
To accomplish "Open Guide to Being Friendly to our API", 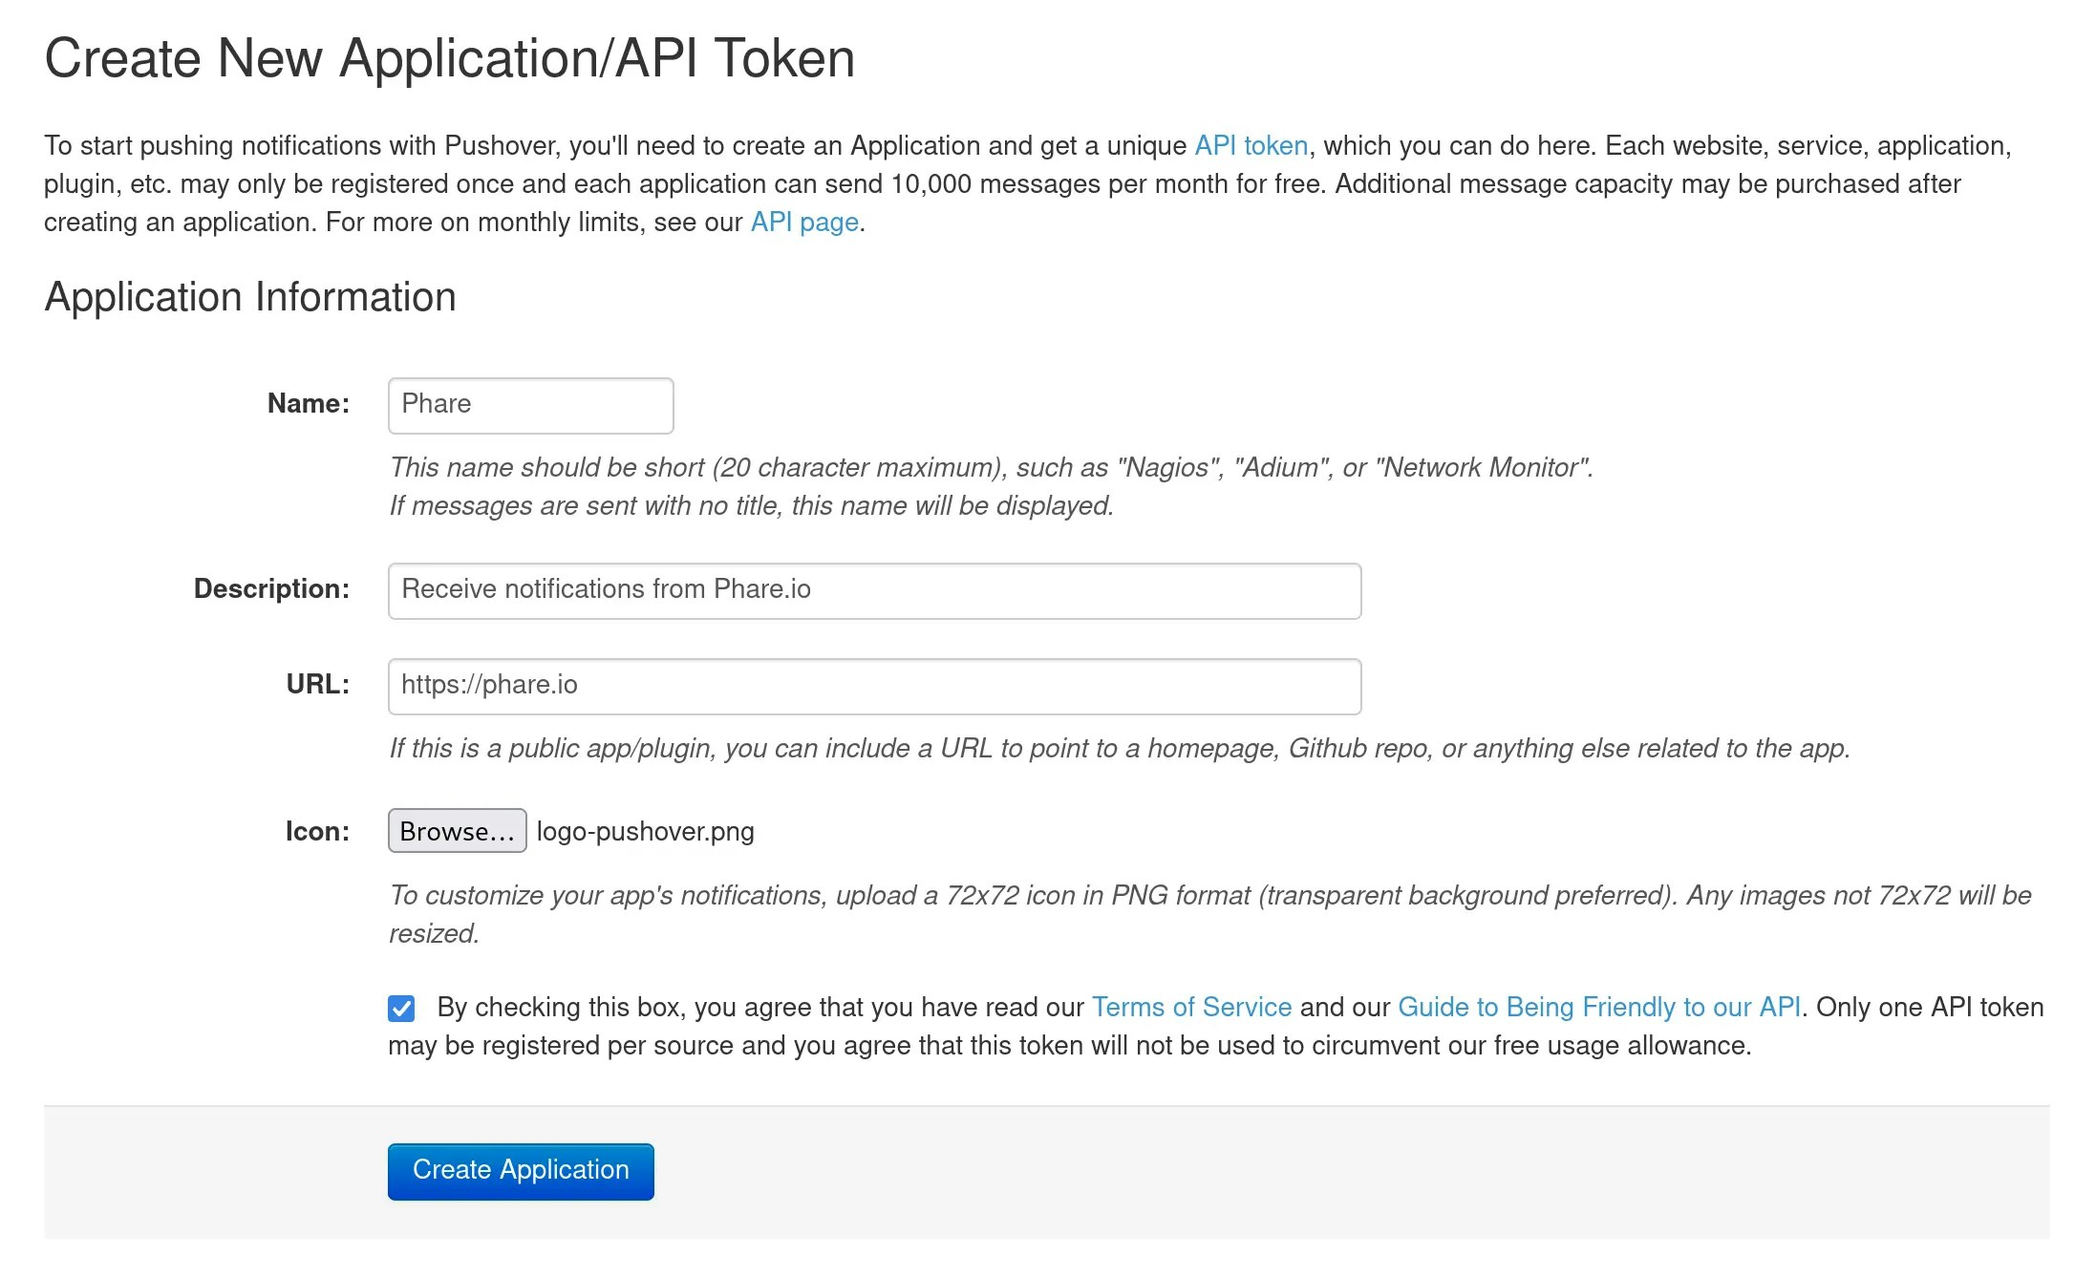I will pos(1599,1007).
